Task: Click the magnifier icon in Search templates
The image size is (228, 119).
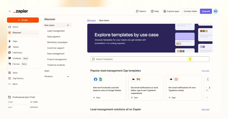Action: [93, 59]
